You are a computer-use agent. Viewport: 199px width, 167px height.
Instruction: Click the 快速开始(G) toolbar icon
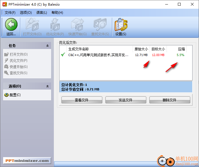point(78,25)
